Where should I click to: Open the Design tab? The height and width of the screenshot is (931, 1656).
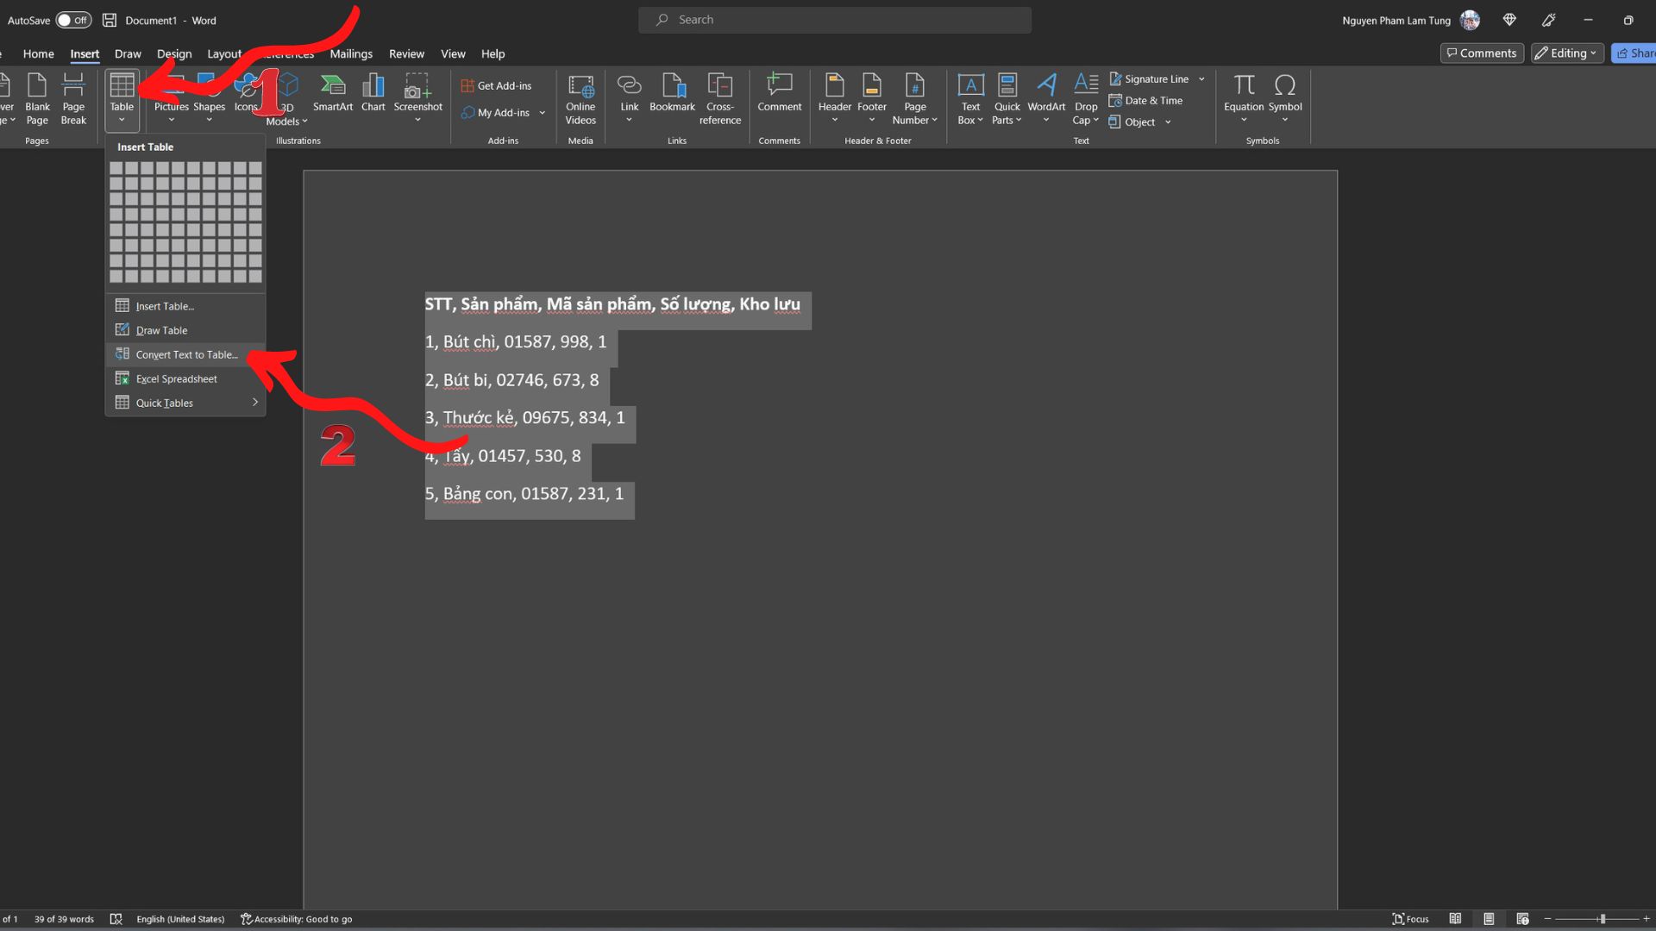click(x=174, y=53)
